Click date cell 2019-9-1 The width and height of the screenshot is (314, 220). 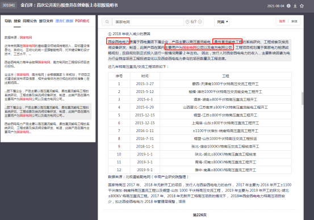coord(145,170)
